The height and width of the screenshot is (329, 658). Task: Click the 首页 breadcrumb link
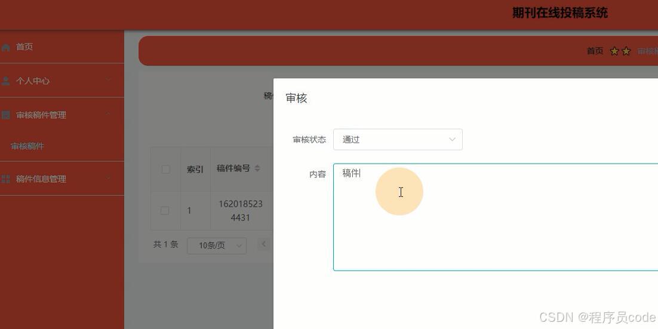pyautogui.click(x=595, y=51)
